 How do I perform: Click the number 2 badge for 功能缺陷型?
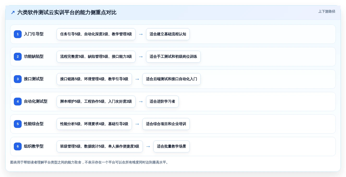tap(18, 57)
